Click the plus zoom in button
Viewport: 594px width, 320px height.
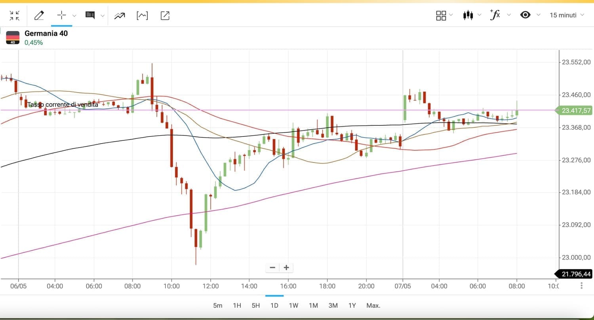coord(286,267)
